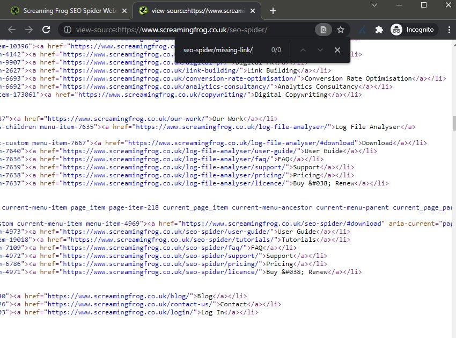Image resolution: width=456 pixels, height=338 pixels.
Task: Open the link-building link in source
Action: 151,70
